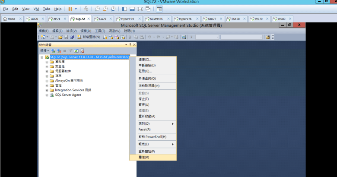
Task: Expand the 安全性 folder node
Action: (47, 66)
